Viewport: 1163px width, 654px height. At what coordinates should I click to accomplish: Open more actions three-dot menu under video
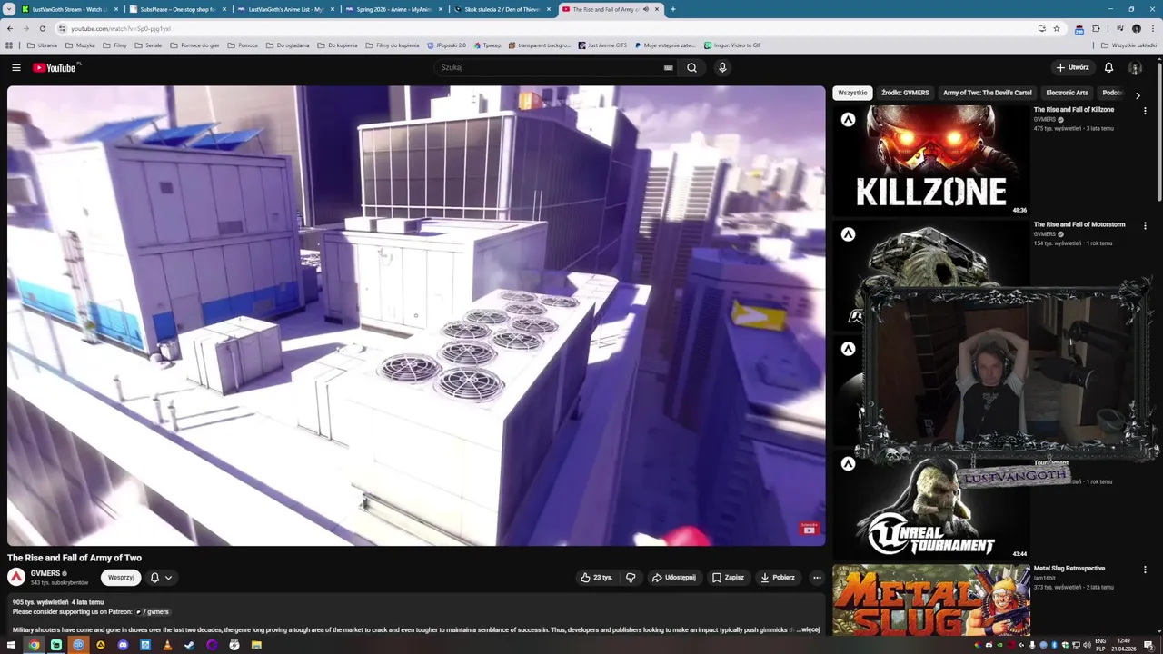[817, 578]
